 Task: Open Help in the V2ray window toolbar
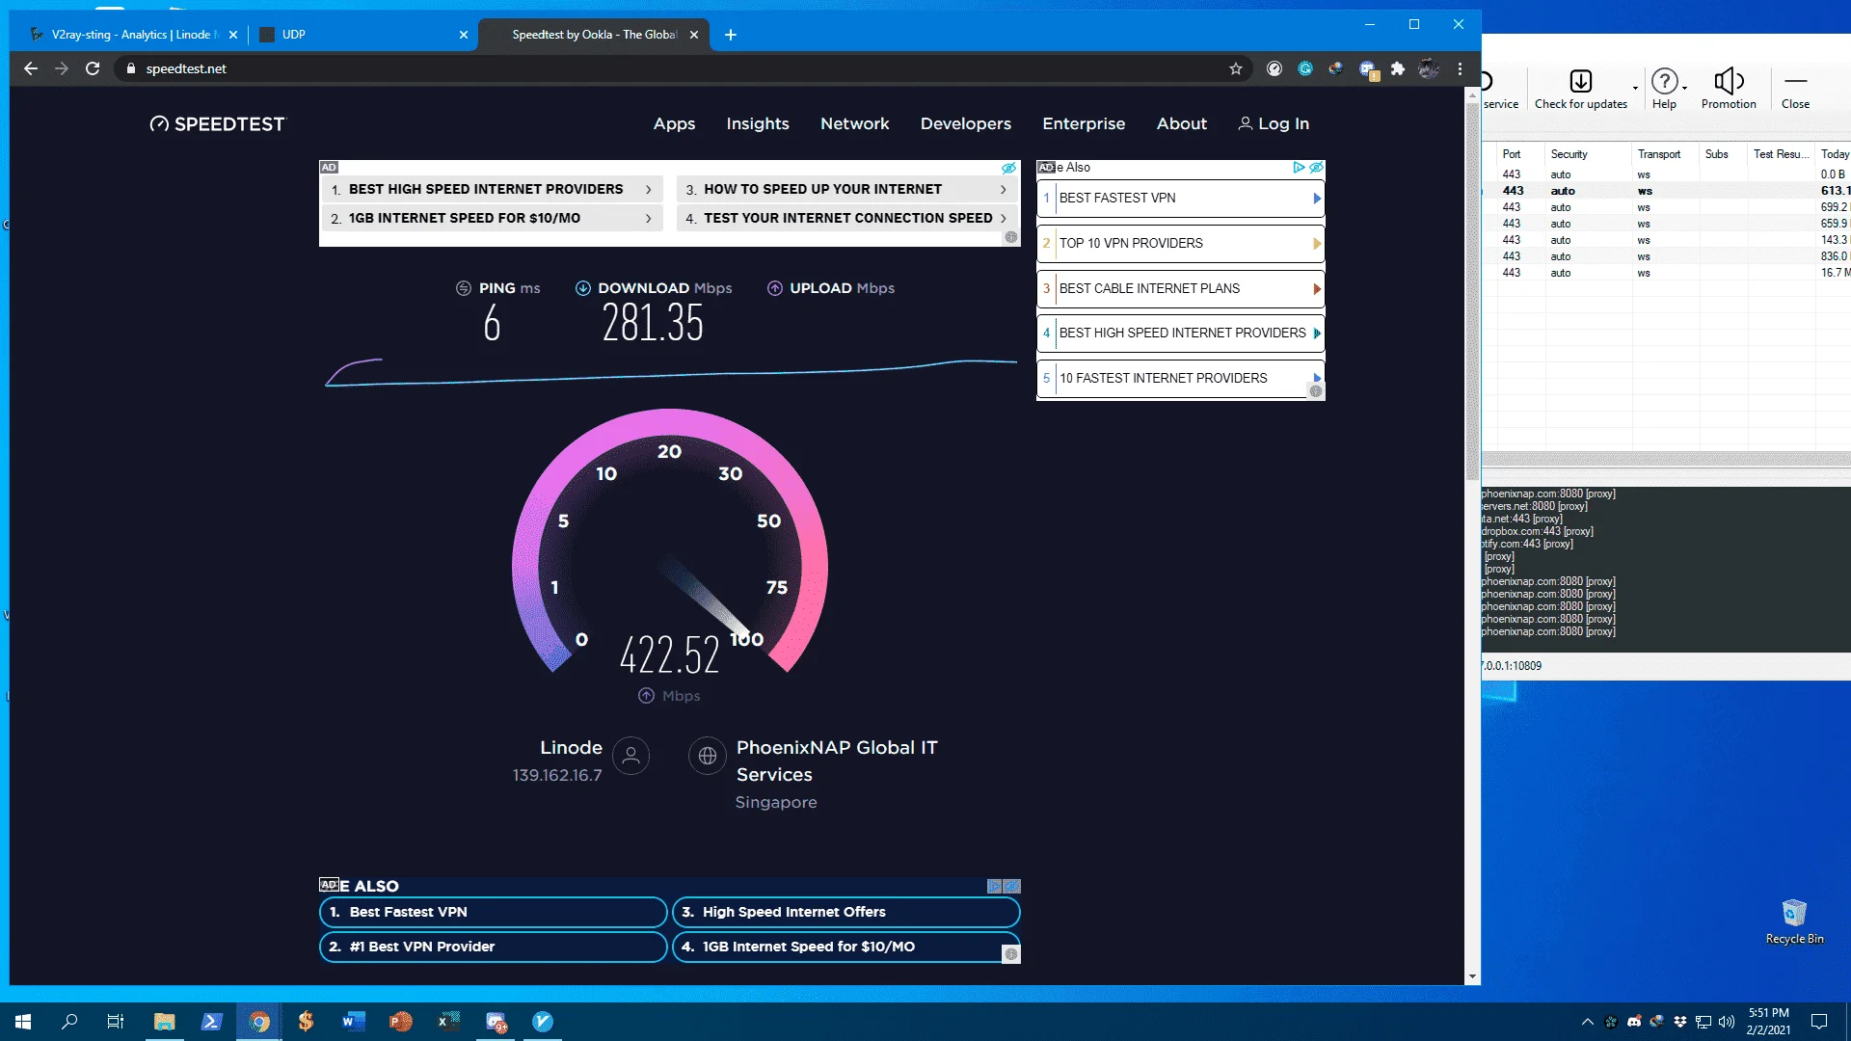[1664, 89]
